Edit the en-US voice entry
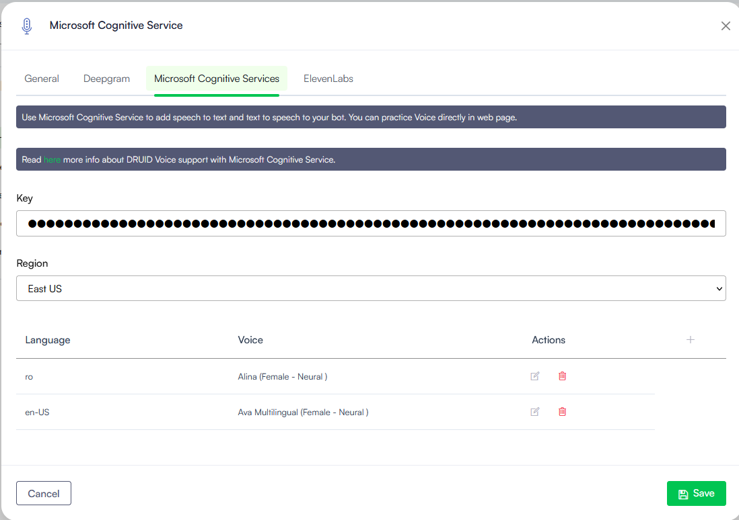739x520 pixels. point(535,412)
